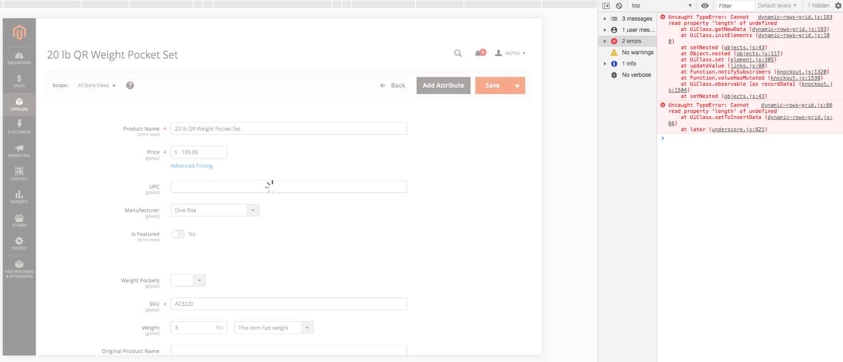The height and width of the screenshot is (362, 843).
Task: Select the 2 errors console filter
Action: click(x=631, y=41)
